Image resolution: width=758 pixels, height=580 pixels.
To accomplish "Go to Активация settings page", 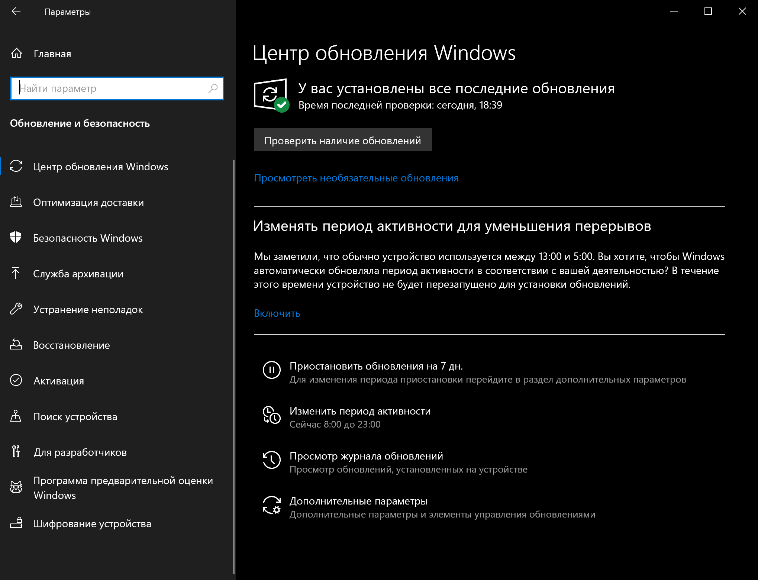I will pyautogui.click(x=59, y=381).
